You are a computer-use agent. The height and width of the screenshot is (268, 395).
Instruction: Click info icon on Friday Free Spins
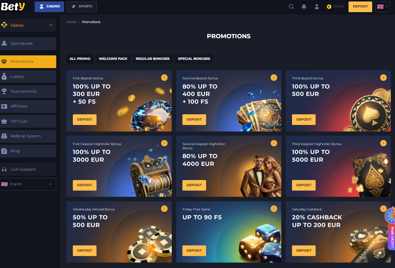(274, 209)
